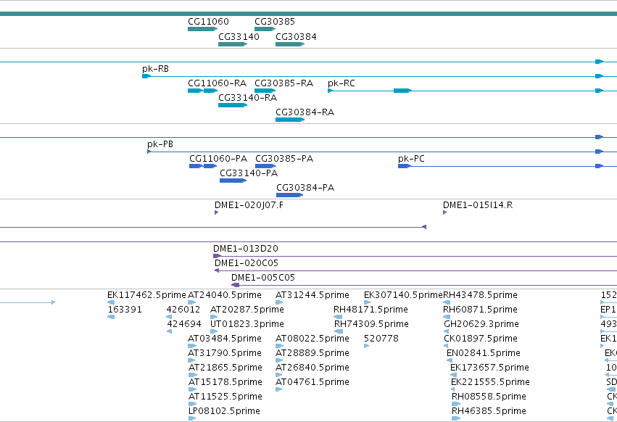Image resolution: width=617 pixels, height=422 pixels.
Task: Click the DME1-020J07.F clone end
Action: point(217,212)
